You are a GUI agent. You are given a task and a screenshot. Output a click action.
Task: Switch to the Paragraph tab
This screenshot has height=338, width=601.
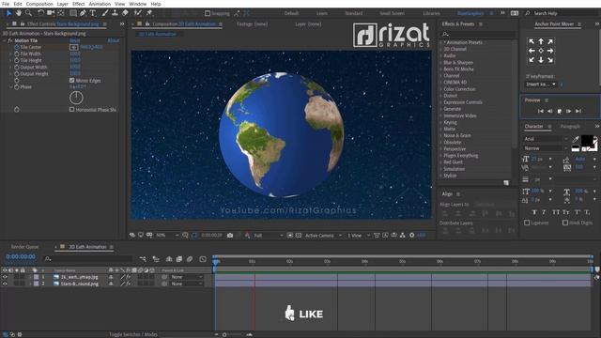[570, 126]
